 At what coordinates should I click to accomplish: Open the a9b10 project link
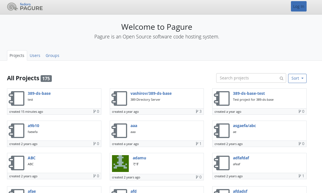click(34, 126)
